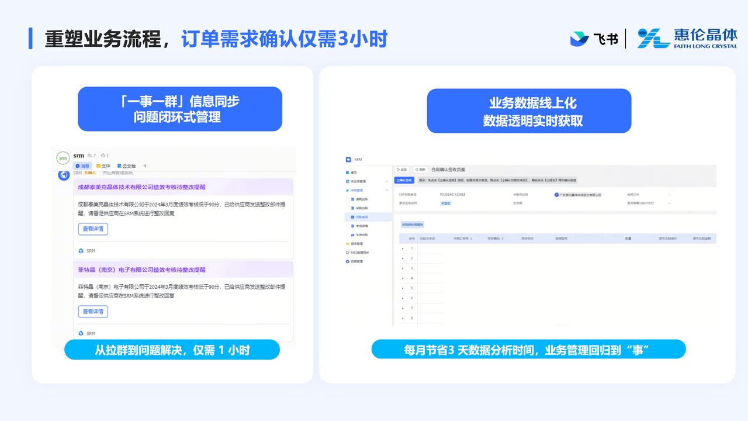Click the group member count icon
This screenshot has height=421, width=748.
91,156
